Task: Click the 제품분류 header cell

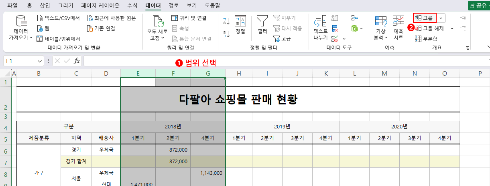Action: pyautogui.click(x=39, y=138)
